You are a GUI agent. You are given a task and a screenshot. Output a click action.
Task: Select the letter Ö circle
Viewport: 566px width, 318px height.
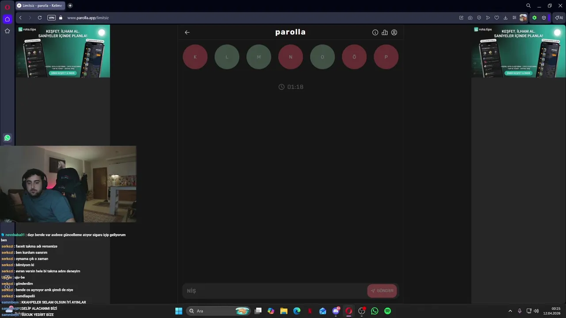(x=354, y=57)
